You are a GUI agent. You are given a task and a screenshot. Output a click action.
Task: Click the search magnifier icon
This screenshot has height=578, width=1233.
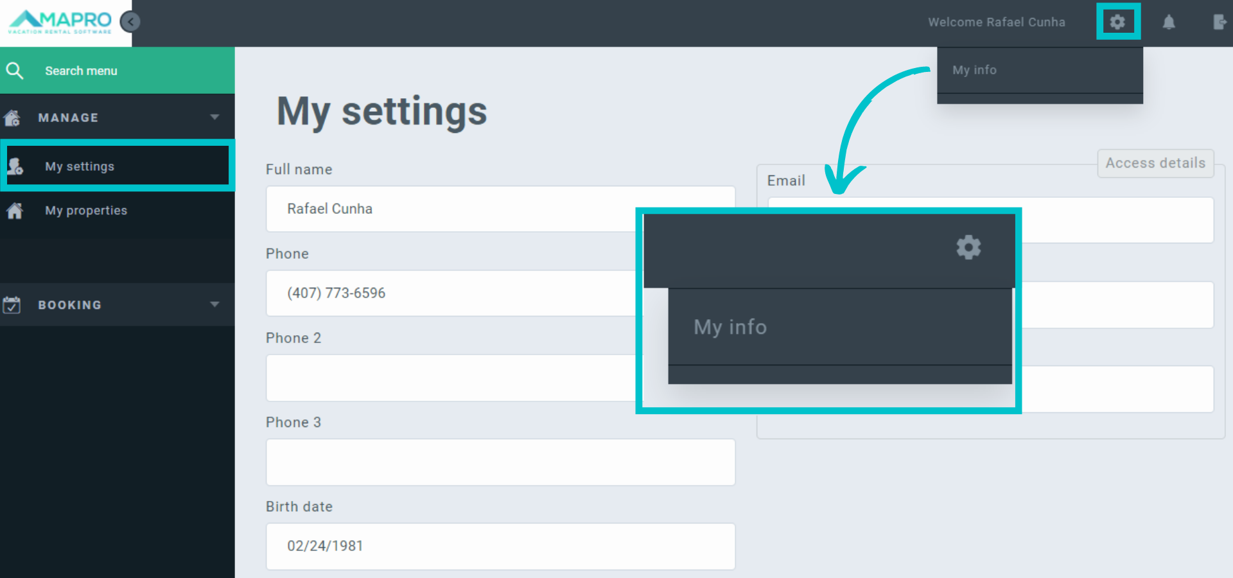(x=15, y=71)
